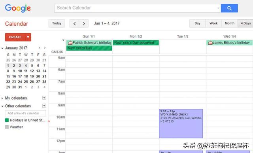
Task: Click Sun 1/1 day header
Action: [x=89, y=36]
